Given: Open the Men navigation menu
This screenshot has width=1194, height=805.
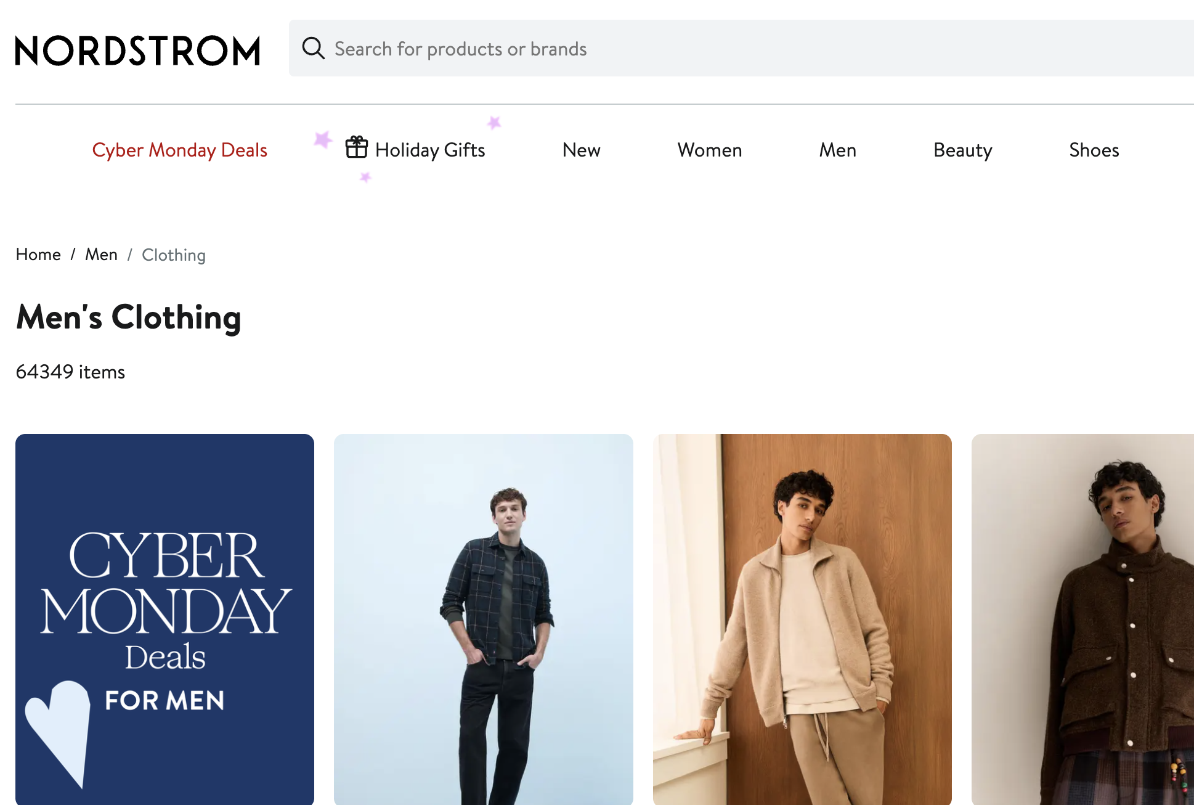Looking at the screenshot, I should (x=837, y=150).
